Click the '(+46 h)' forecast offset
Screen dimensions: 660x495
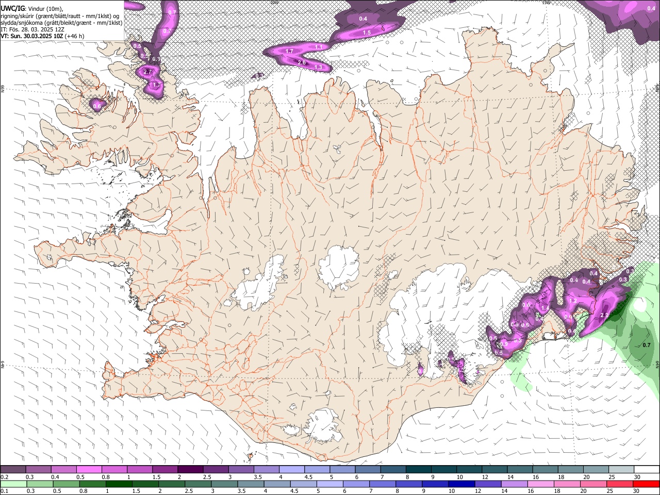(74, 36)
